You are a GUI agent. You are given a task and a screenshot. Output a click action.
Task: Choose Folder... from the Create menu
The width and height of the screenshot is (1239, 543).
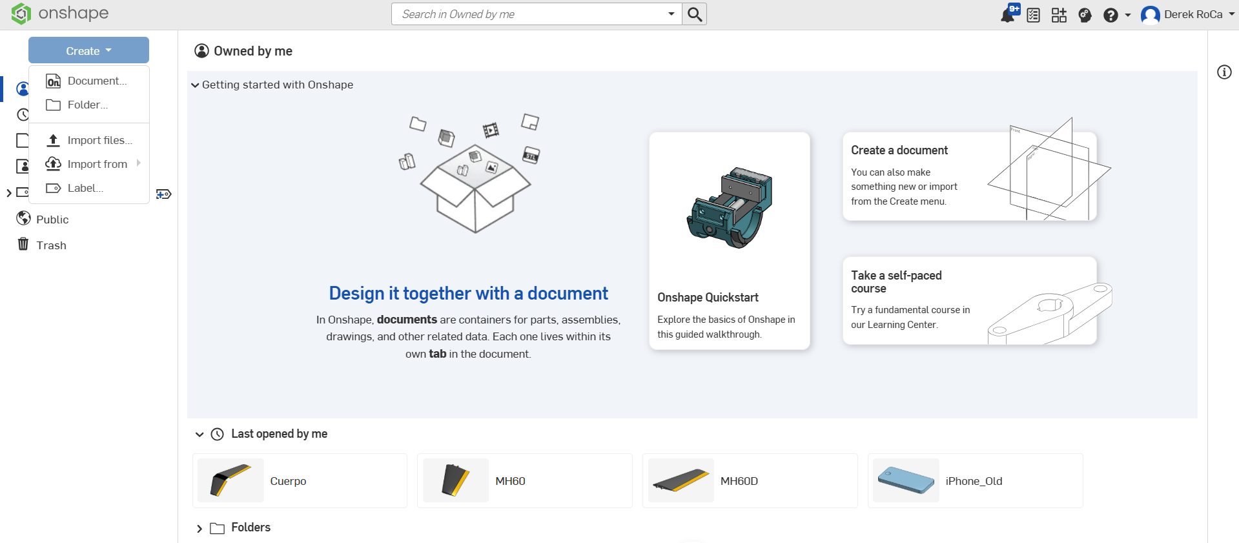point(89,105)
